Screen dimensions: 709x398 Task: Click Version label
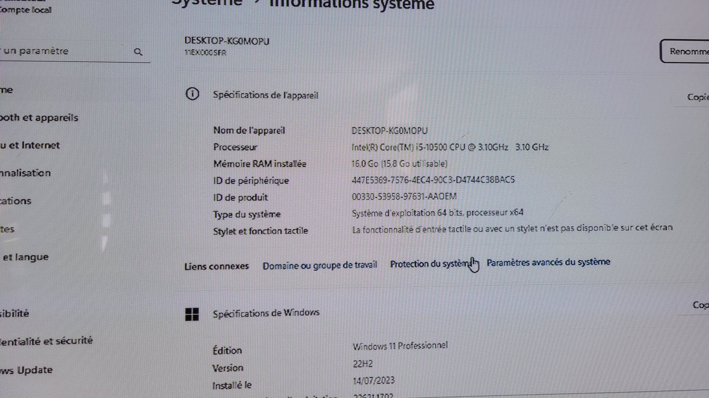pos(228,368)
